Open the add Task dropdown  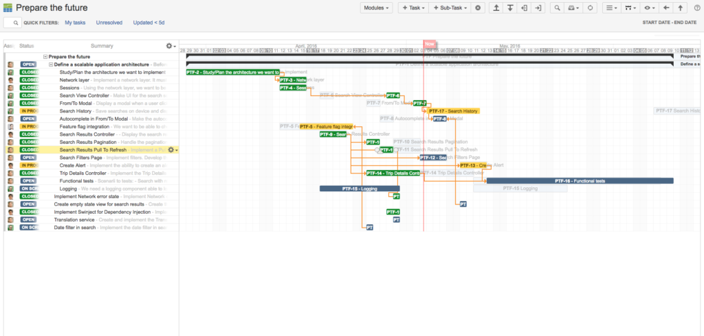(x=413, y=8)
